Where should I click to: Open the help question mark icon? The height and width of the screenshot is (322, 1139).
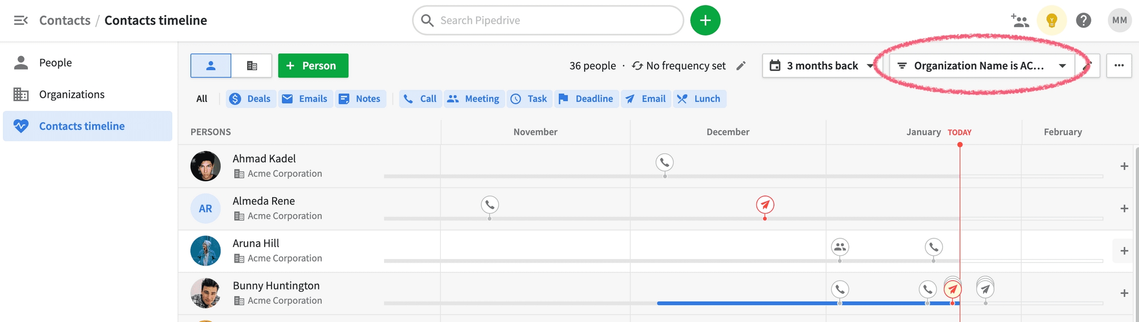tap(1084, 20)
